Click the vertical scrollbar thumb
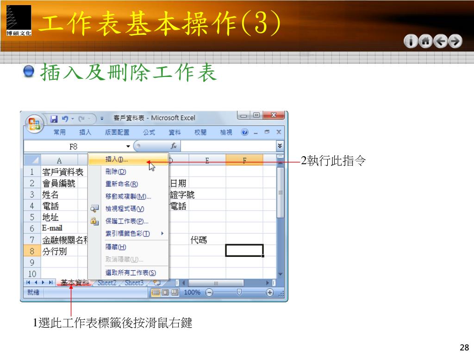Viewport: 474px width, 356px height. point(280,192)
